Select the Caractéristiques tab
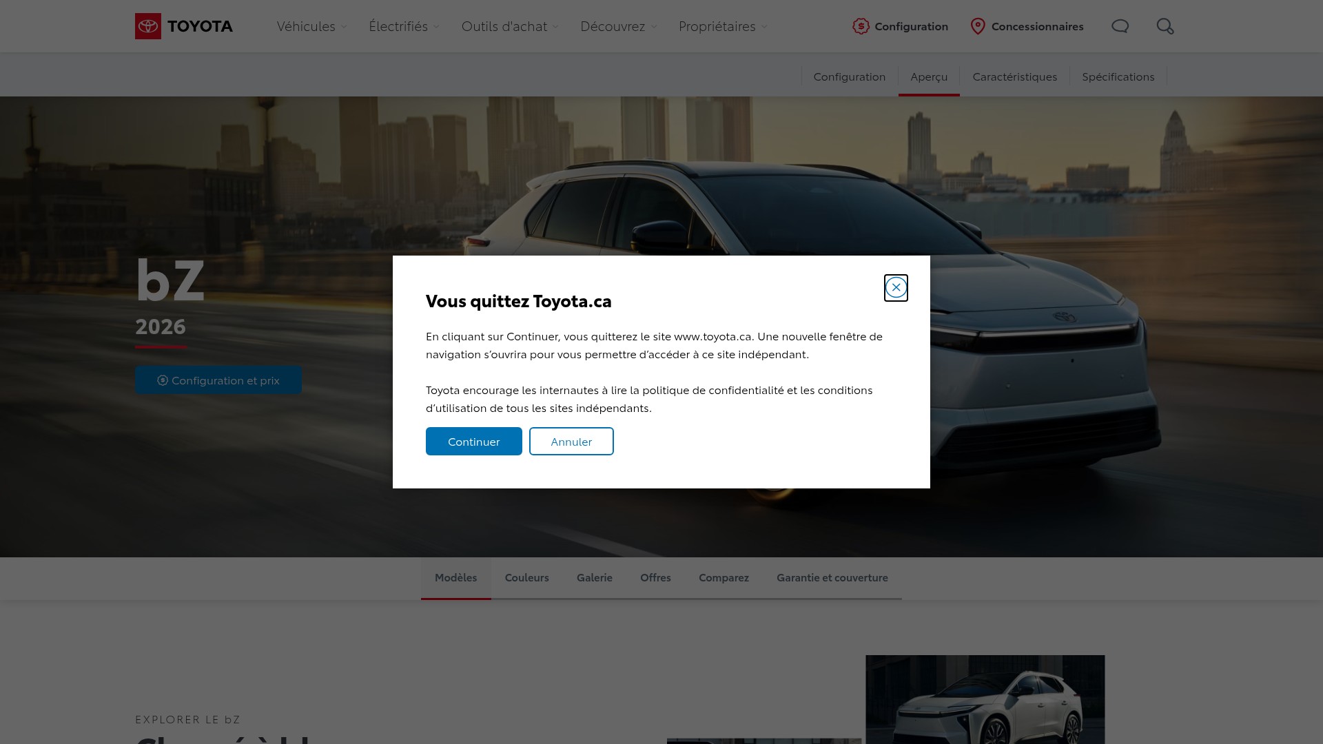Viewport: 1323px width, 744px height. 1015,76
